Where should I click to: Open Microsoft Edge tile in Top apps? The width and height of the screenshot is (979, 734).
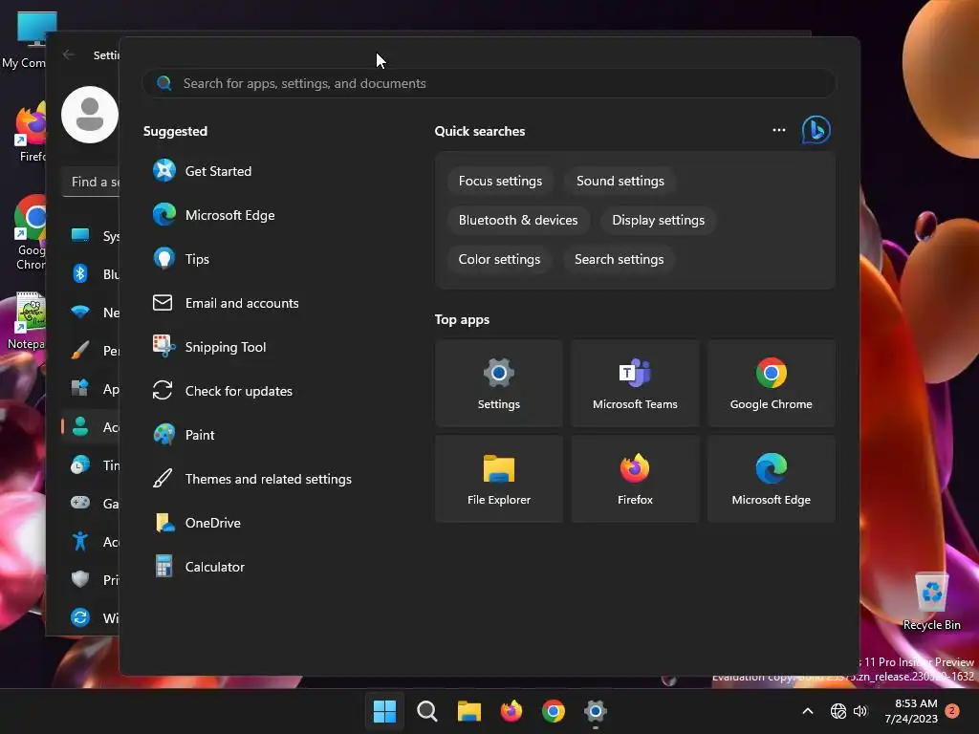click(x=772, y=479)
